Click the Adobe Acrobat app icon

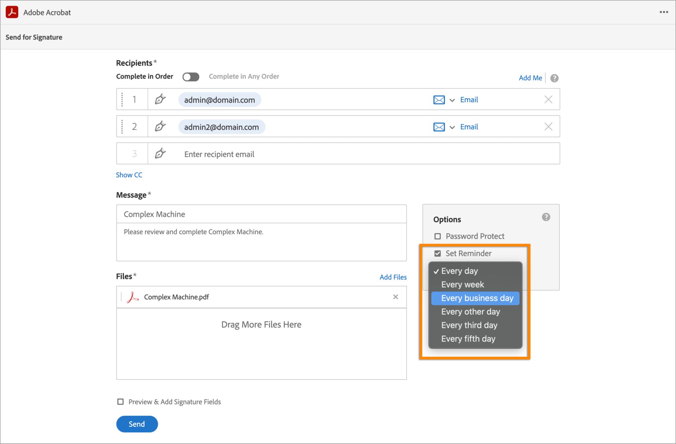pos(12,12)
